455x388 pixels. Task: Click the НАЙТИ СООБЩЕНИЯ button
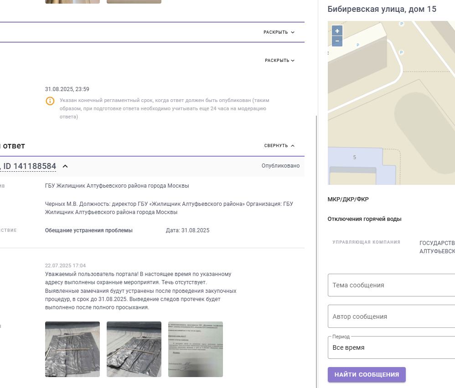[x=367, y=375]
